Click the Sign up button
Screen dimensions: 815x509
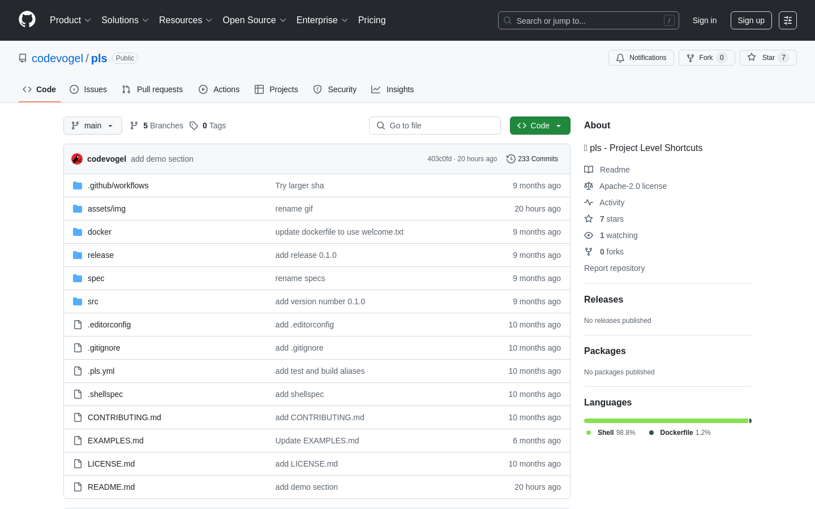coord(751,20)
